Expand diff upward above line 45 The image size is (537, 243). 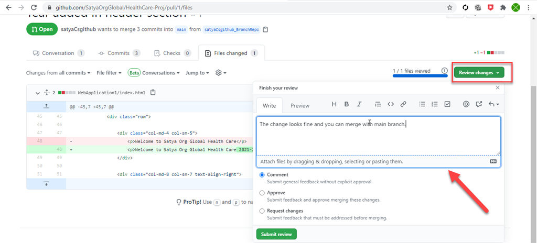pyautogui.click(x=46, y=106)
